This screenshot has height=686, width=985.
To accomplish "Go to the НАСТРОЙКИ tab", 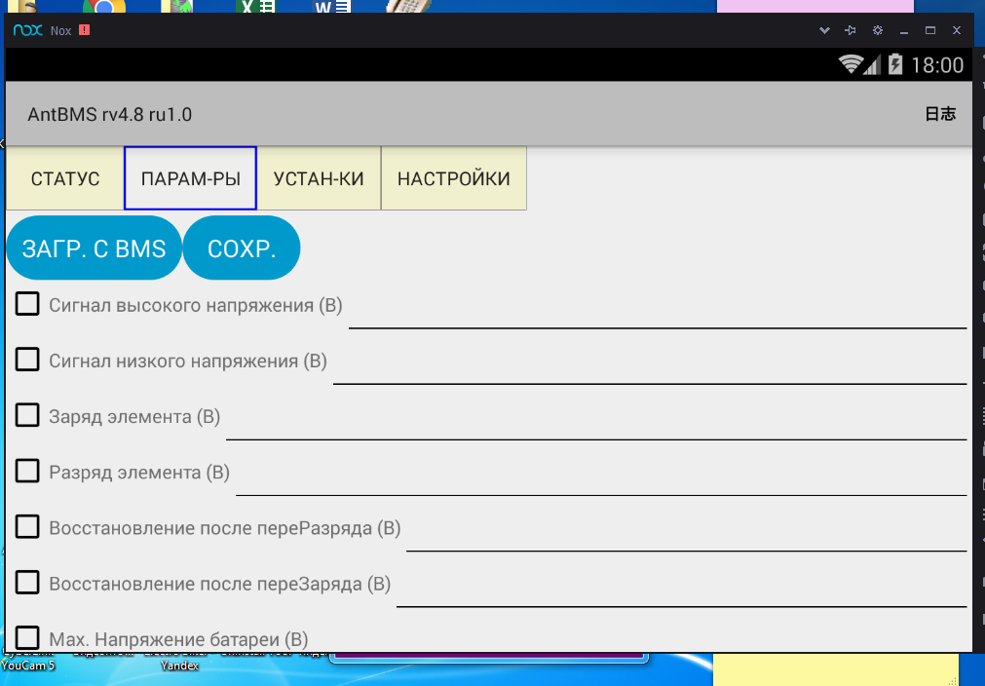I will click(453, 178).
